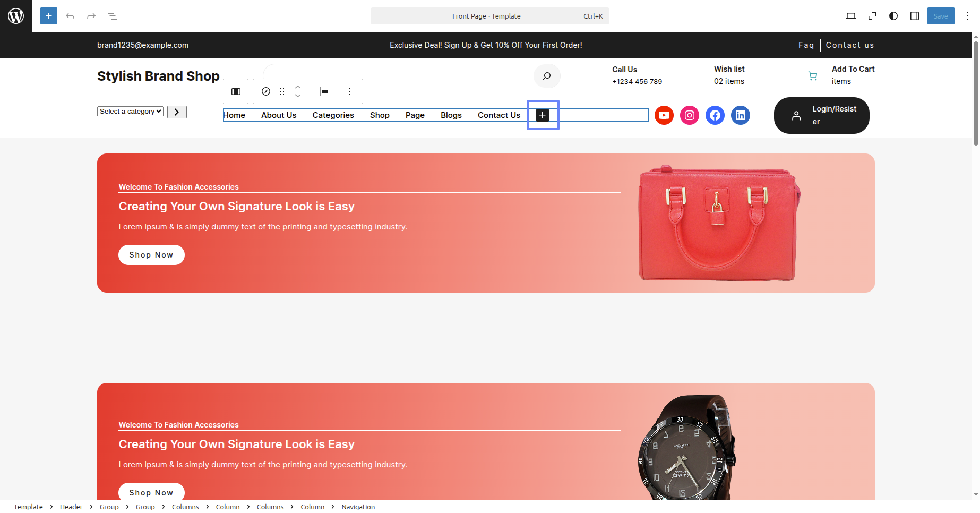The height and width of the screenshot is (513, 980).
Task: Click the category arrow submit button
Action: point(177,112)
